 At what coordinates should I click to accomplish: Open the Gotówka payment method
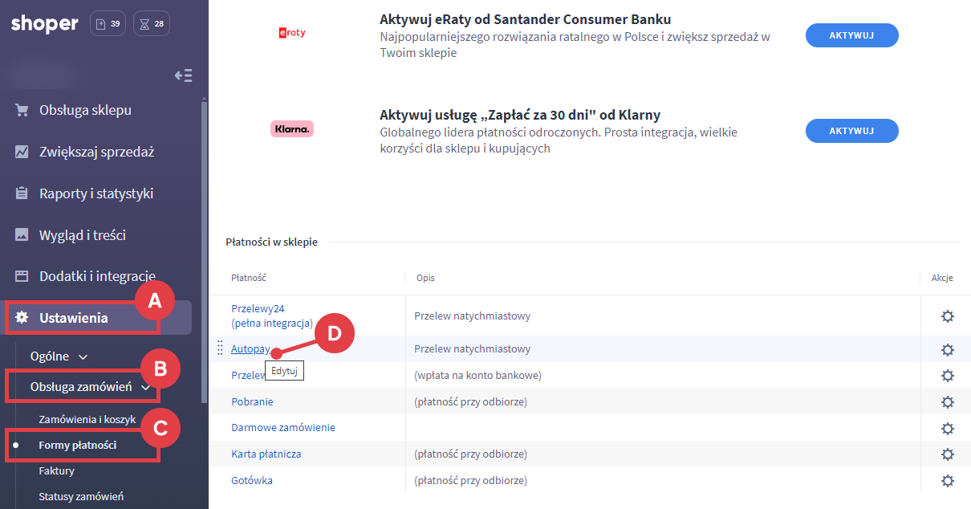point(252,481)
